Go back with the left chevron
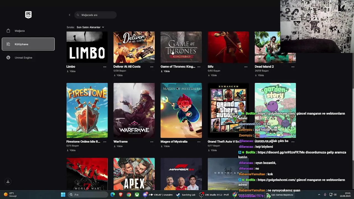354x199 pixels. (69, 15)
